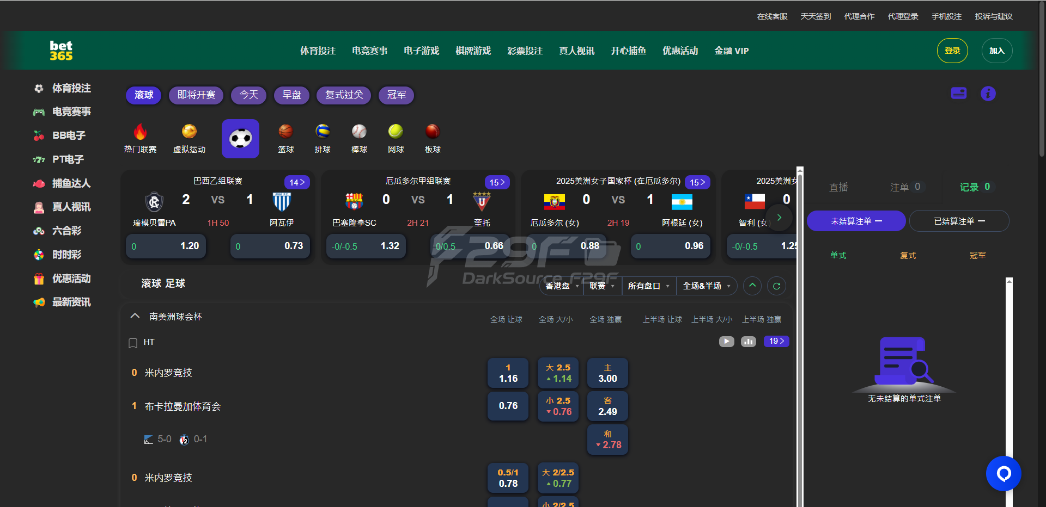Switch to the 今天 tab
Screen dimensions: 1046x507
(248, 95)
